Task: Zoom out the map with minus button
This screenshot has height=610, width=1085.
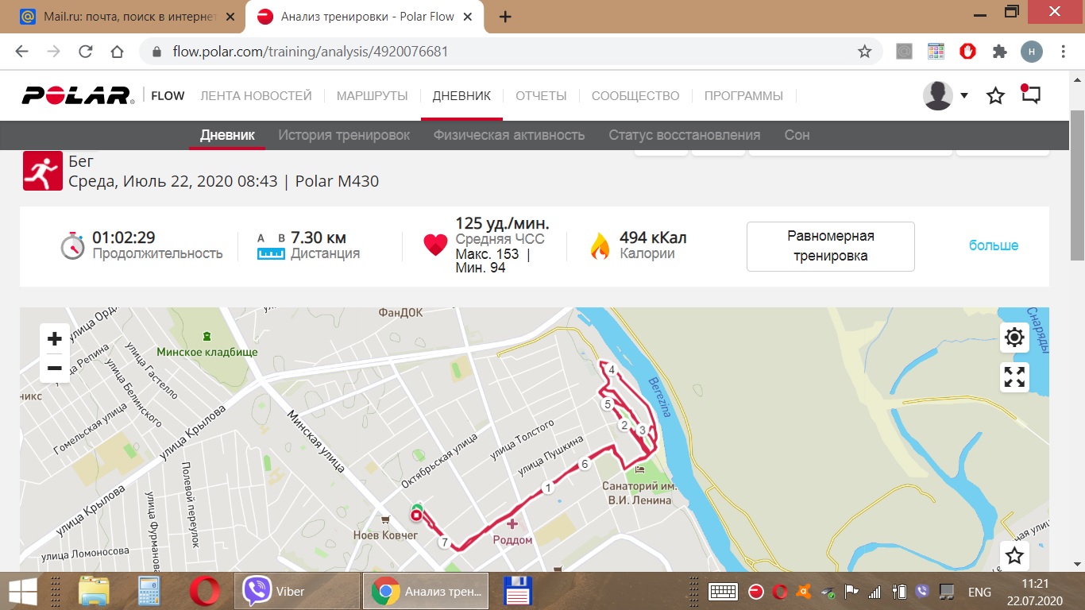Action: pyautogui.click(x=55, y=368)
